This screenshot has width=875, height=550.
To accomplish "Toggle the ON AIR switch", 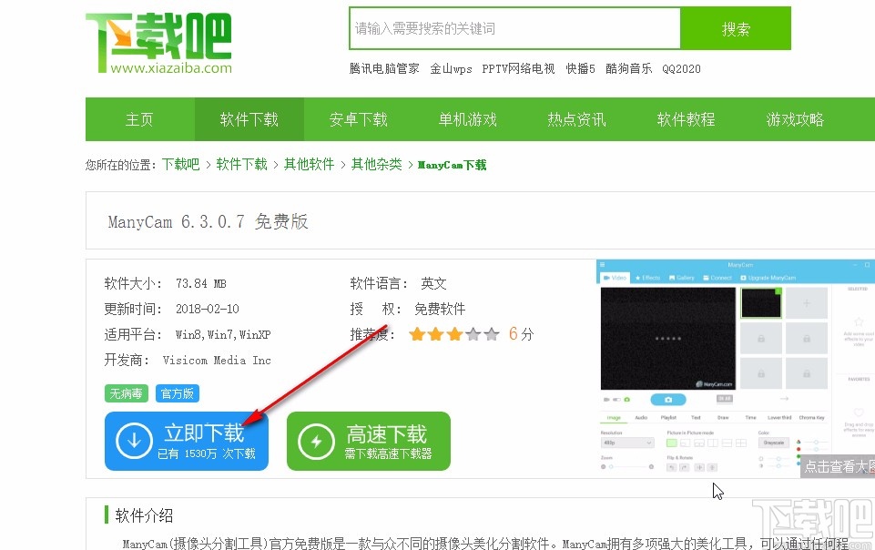I will 725,399.
